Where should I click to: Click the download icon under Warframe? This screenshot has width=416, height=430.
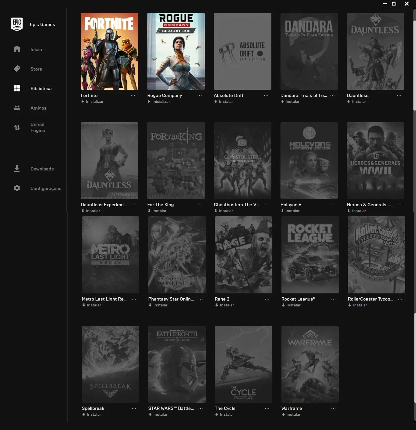283,414
